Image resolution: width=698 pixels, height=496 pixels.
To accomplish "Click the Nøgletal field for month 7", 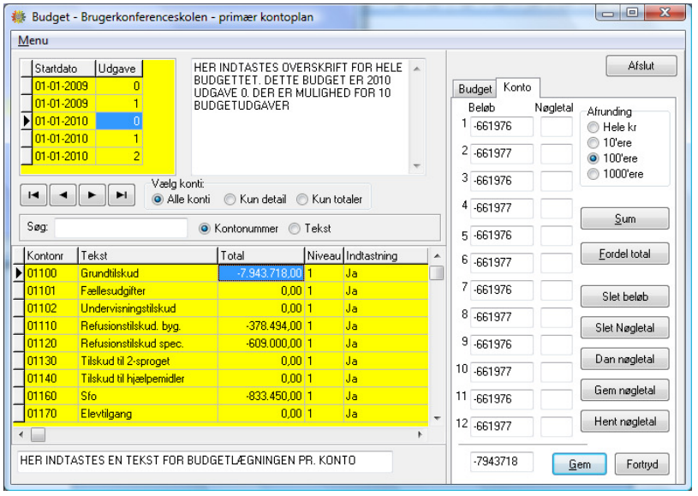I will (x=557, y=290).
